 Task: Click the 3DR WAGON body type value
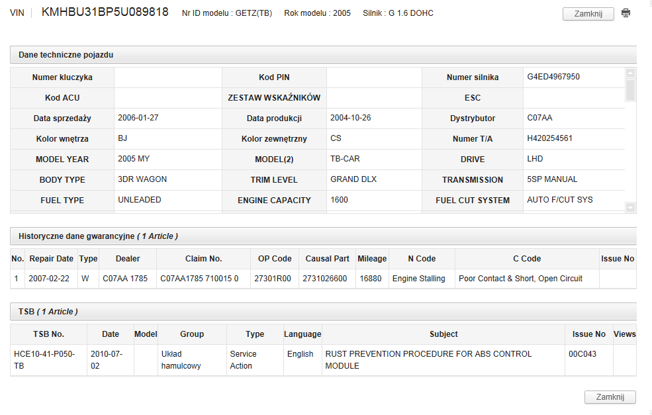(142, 179)
